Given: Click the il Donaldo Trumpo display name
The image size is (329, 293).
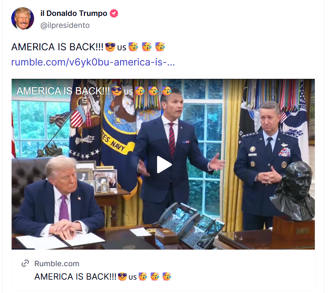Looking at the screenshot, I should (74, 13).
